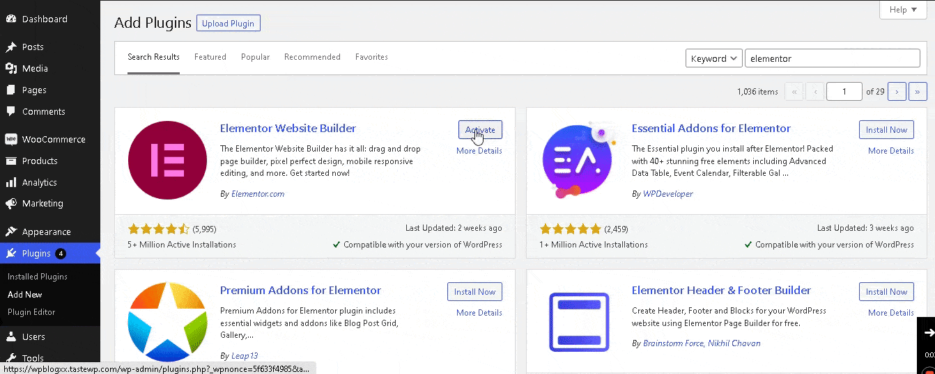Screen dimensions: 935x374
Task: Click the Media icon in sidebar
Action: 11,68
